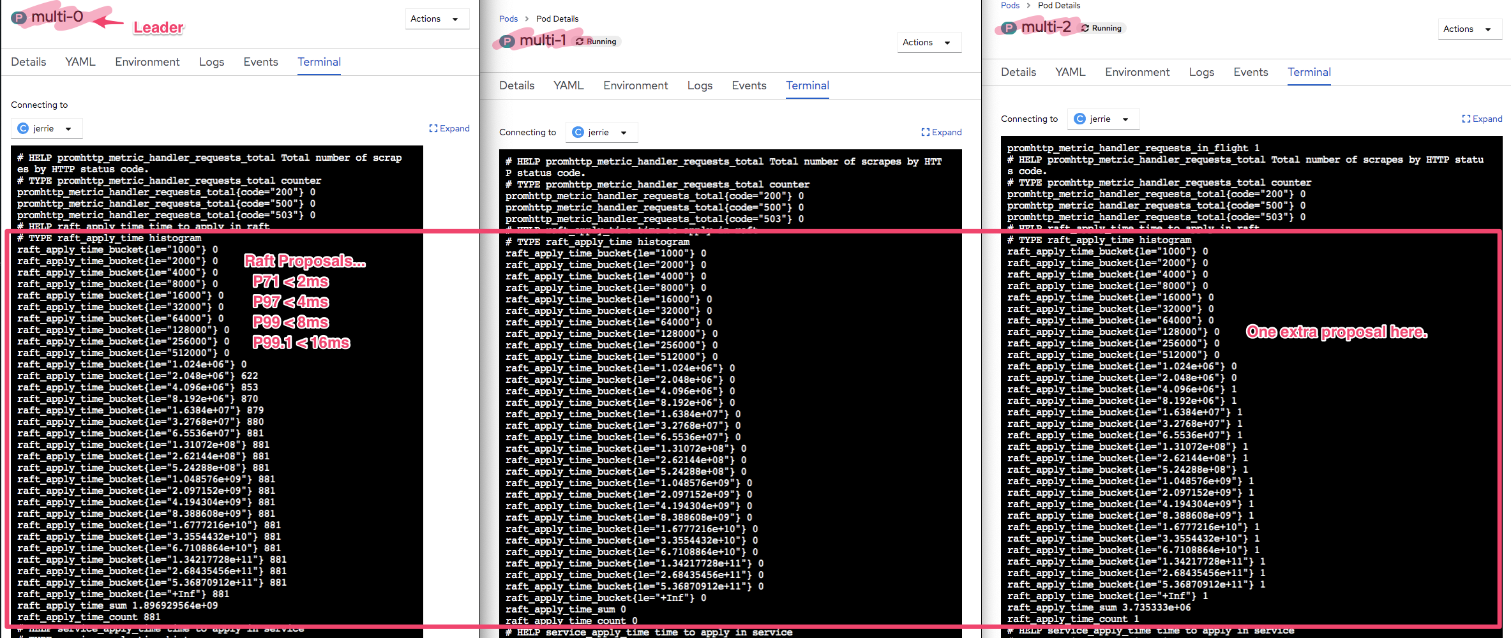The width and height of the screenshot is (1511, 638).
Task: Click the container icon in multi-1 jerrie selector
Action: coord(580,132)
